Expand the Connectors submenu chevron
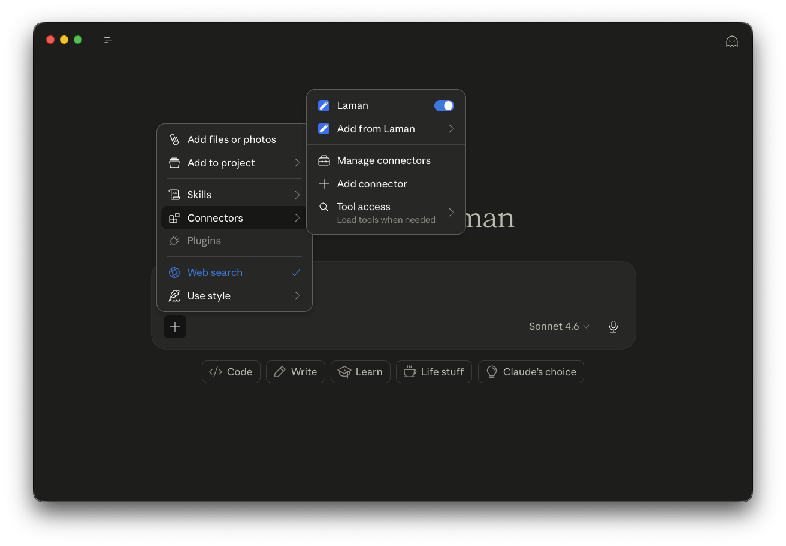The image size is (786, 546). point(297,218)
